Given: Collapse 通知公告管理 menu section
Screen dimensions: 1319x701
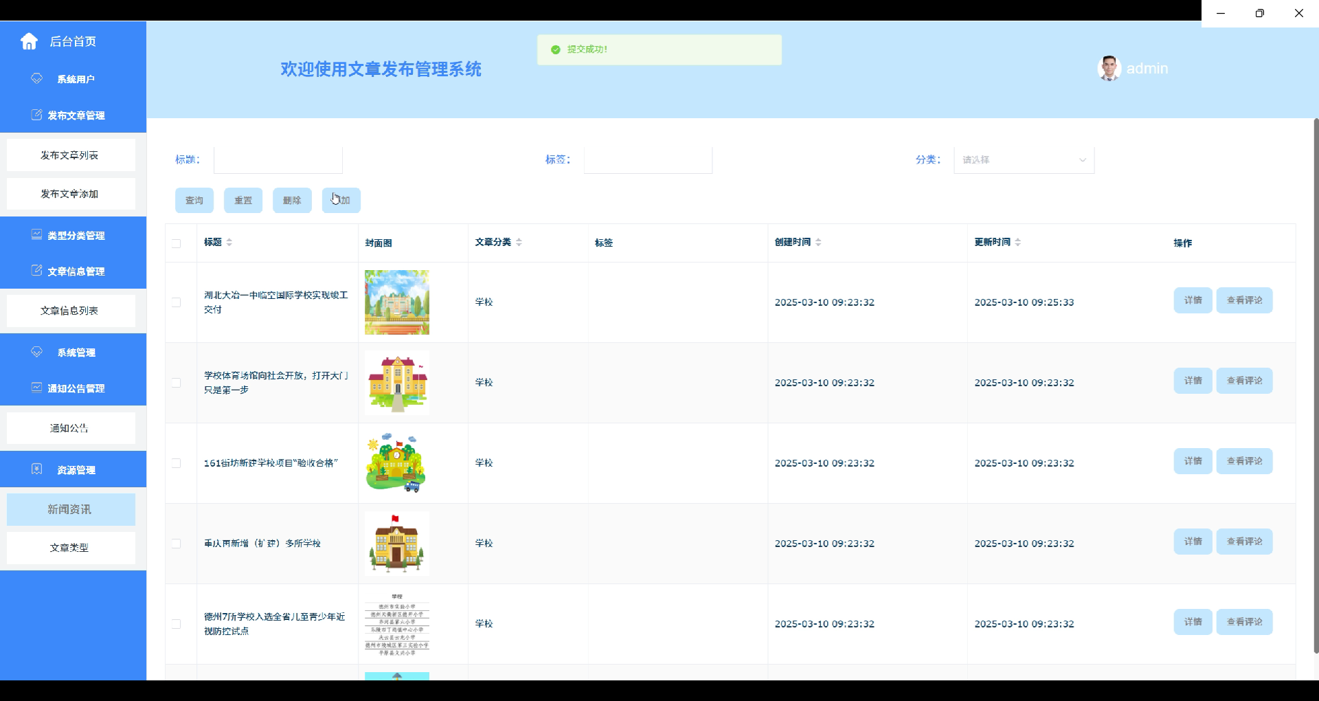Looking at the screenshot, I should (73, 388).
